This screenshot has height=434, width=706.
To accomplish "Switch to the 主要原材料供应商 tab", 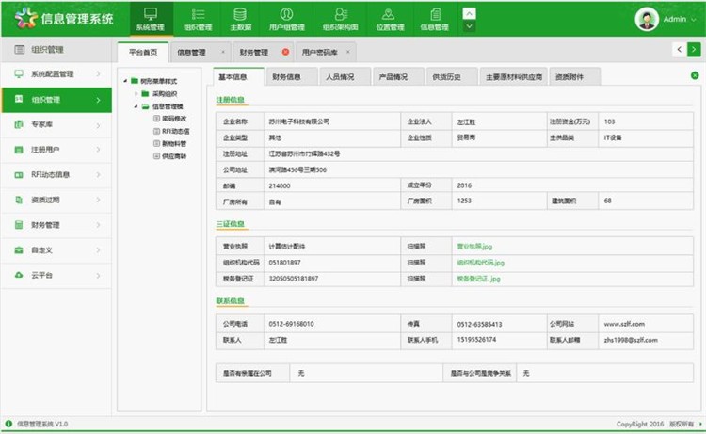I will [514, 77].
